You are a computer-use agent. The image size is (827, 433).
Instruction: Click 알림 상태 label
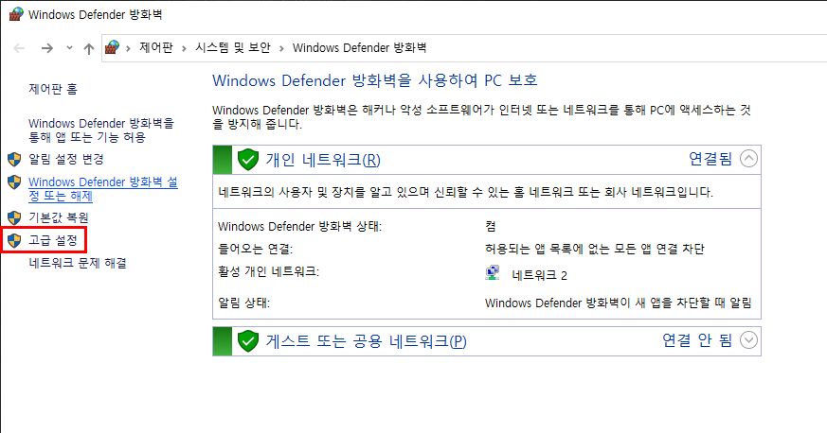[x=243, y=303]
